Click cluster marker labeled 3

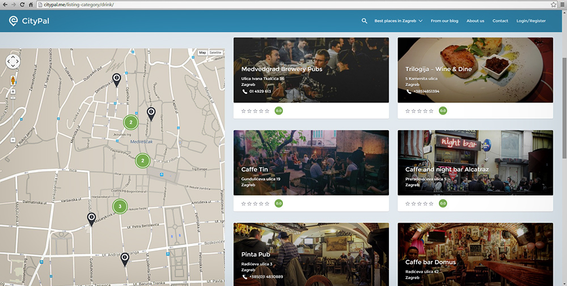(120, 207)
